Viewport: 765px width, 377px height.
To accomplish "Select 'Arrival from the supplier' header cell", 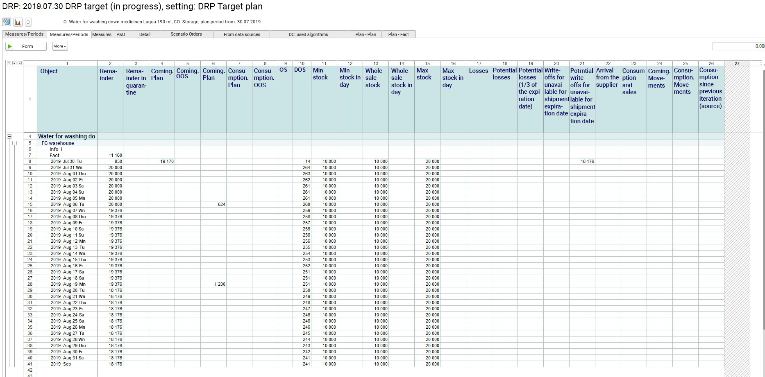I will tap(608, 99).
